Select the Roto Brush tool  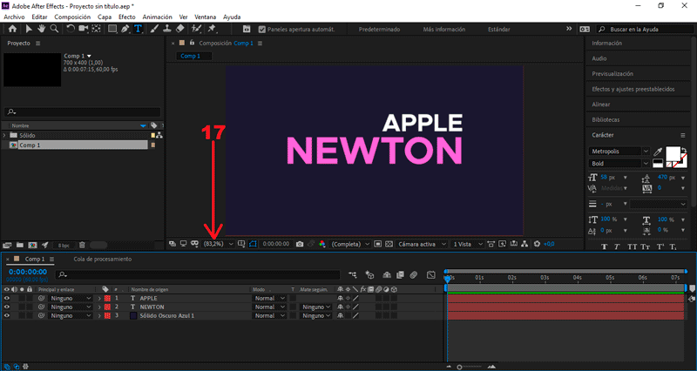(x=196, y=29)
